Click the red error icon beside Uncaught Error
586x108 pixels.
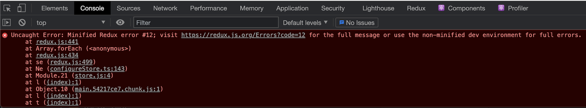pyautogui.click(x=5, y=35)
